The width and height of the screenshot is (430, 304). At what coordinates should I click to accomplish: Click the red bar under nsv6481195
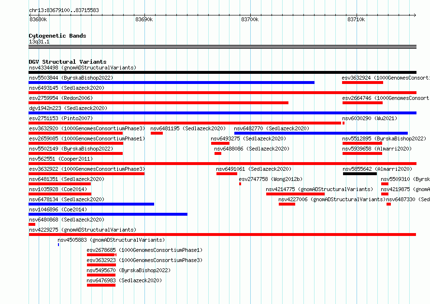point(157,133)
